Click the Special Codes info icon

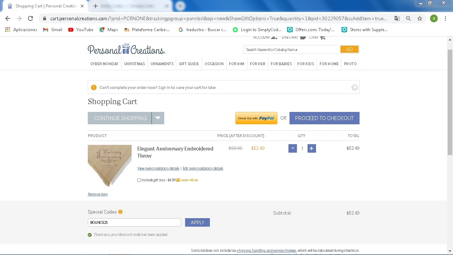(120, 212)
